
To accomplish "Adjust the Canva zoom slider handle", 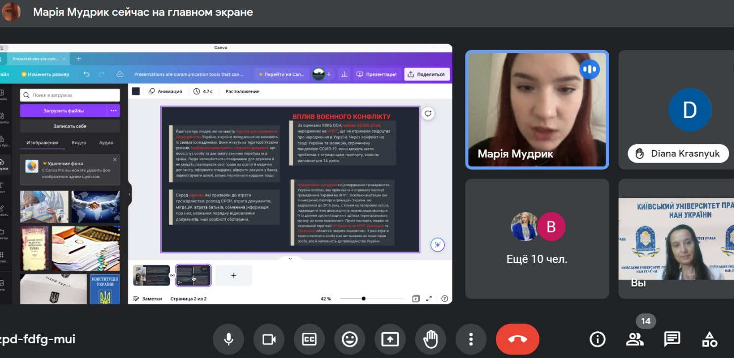I will click(x=364, y=298).
